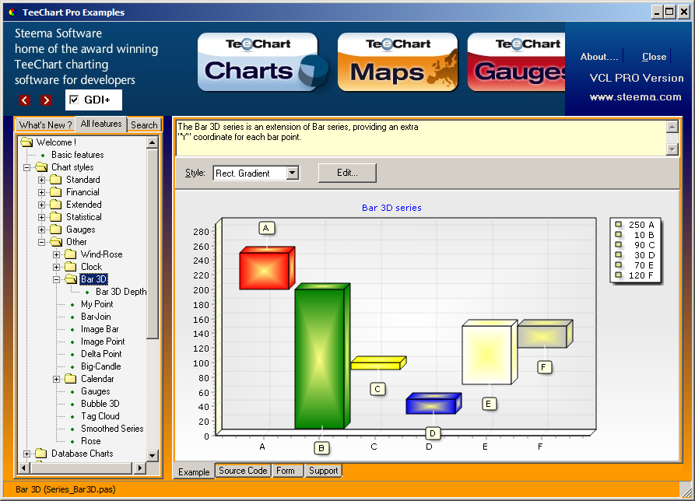Click the Chart styles folder icon
Viewport: 695px width, 501px height.
42,167
